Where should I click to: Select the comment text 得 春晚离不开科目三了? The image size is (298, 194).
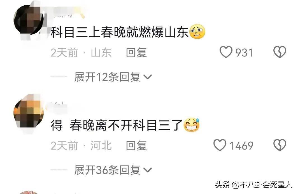click(117, 125)
